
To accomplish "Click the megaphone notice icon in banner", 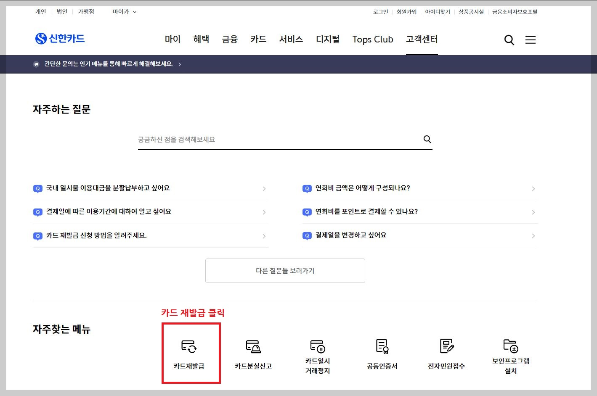I will 36,64.
